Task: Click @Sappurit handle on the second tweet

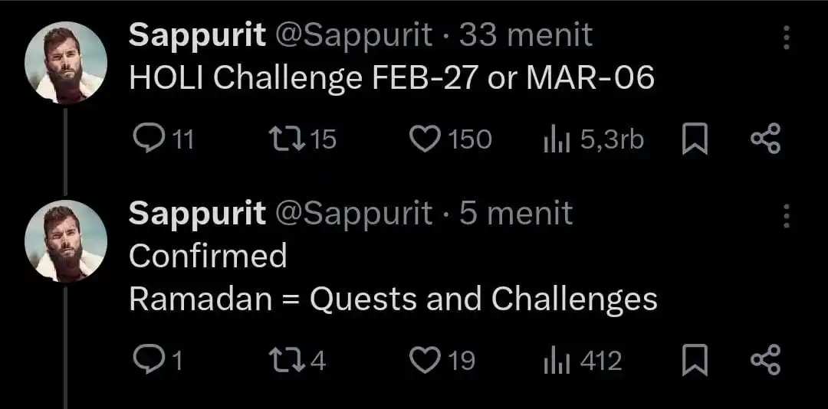Action: (x=353, y=213)
